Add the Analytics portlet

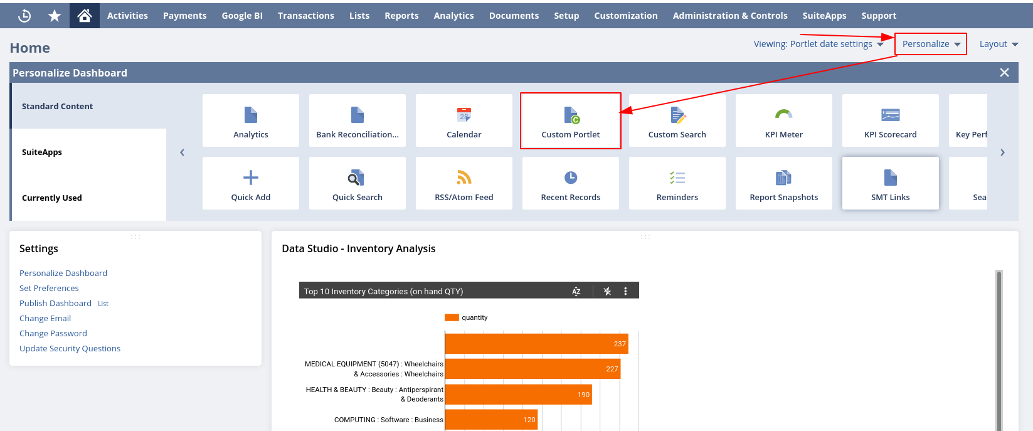tap(251, 120)
